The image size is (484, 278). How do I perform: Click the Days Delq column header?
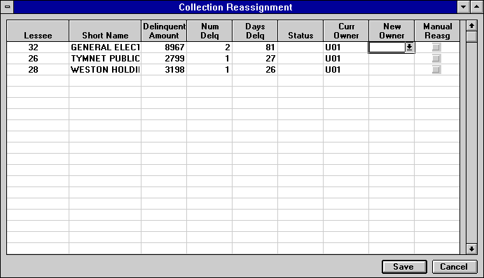coord(255,31)
